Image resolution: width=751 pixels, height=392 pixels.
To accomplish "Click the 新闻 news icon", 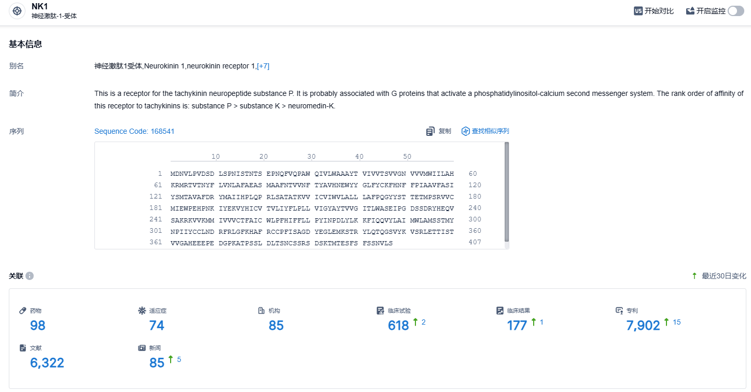I will (142, 348).
